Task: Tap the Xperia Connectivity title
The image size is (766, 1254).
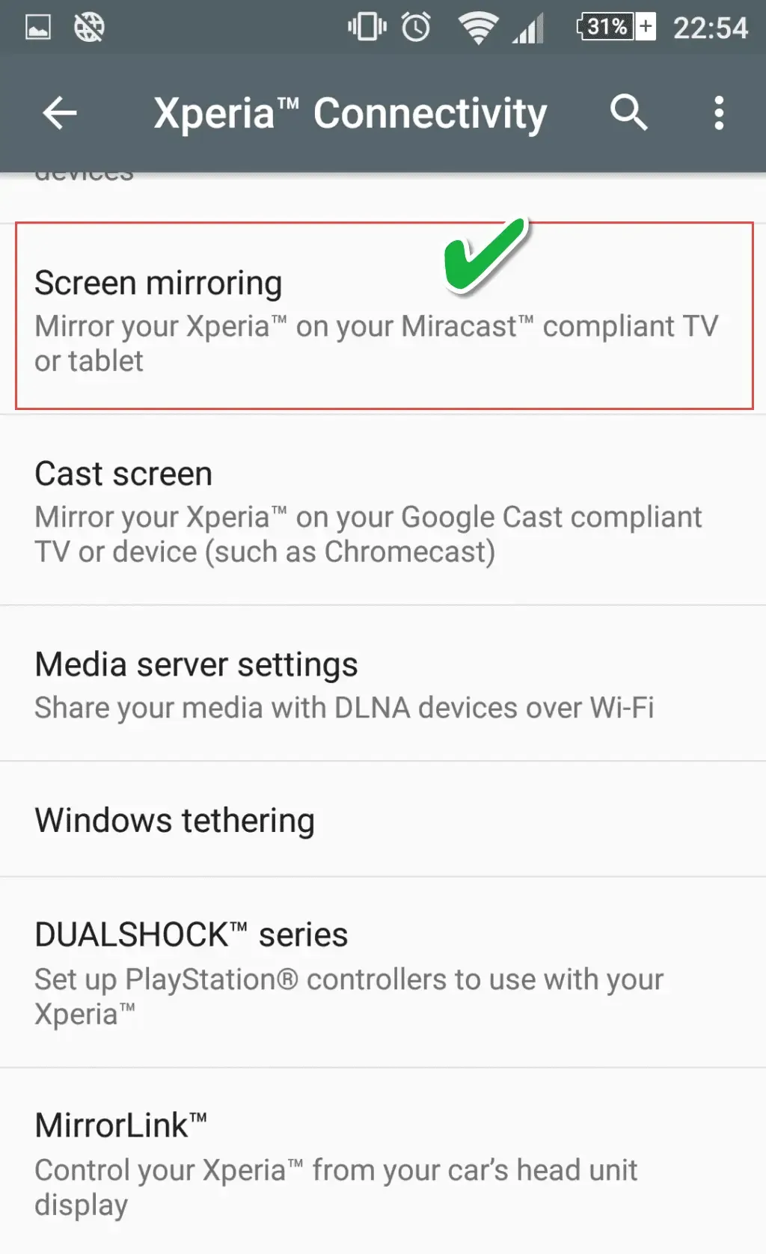Action: click(x=350, y=114)
